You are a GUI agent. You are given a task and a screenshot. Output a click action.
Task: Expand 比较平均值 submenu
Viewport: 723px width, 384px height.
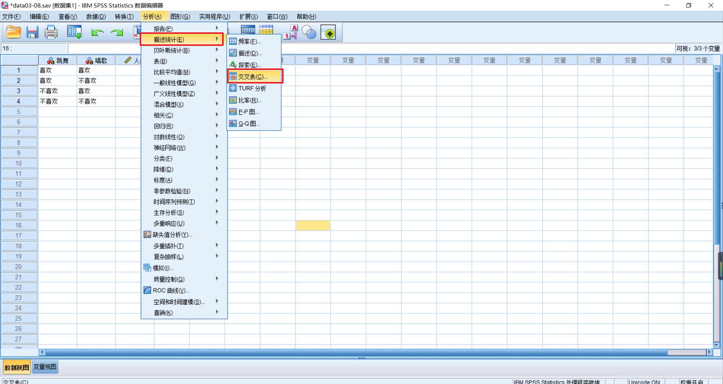coord(184,72)
